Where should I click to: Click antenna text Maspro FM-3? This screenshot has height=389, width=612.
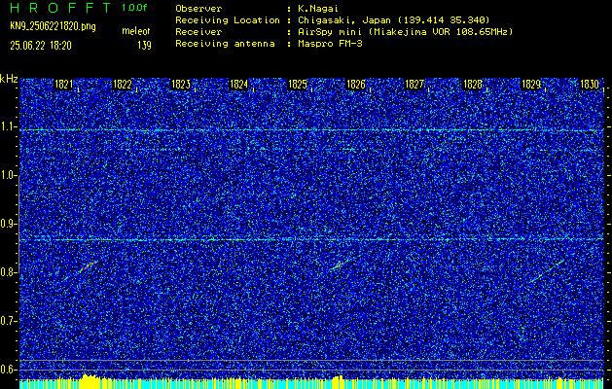coord(330,44)
